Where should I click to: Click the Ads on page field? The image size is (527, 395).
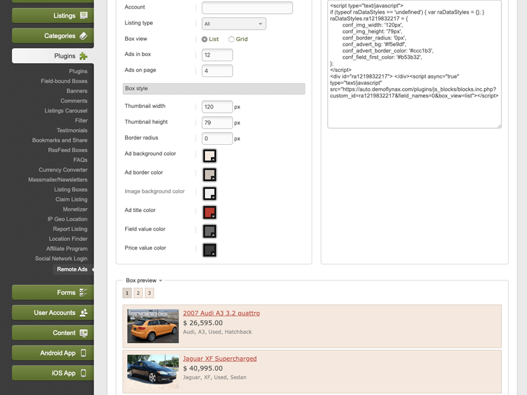pos(217,70)
